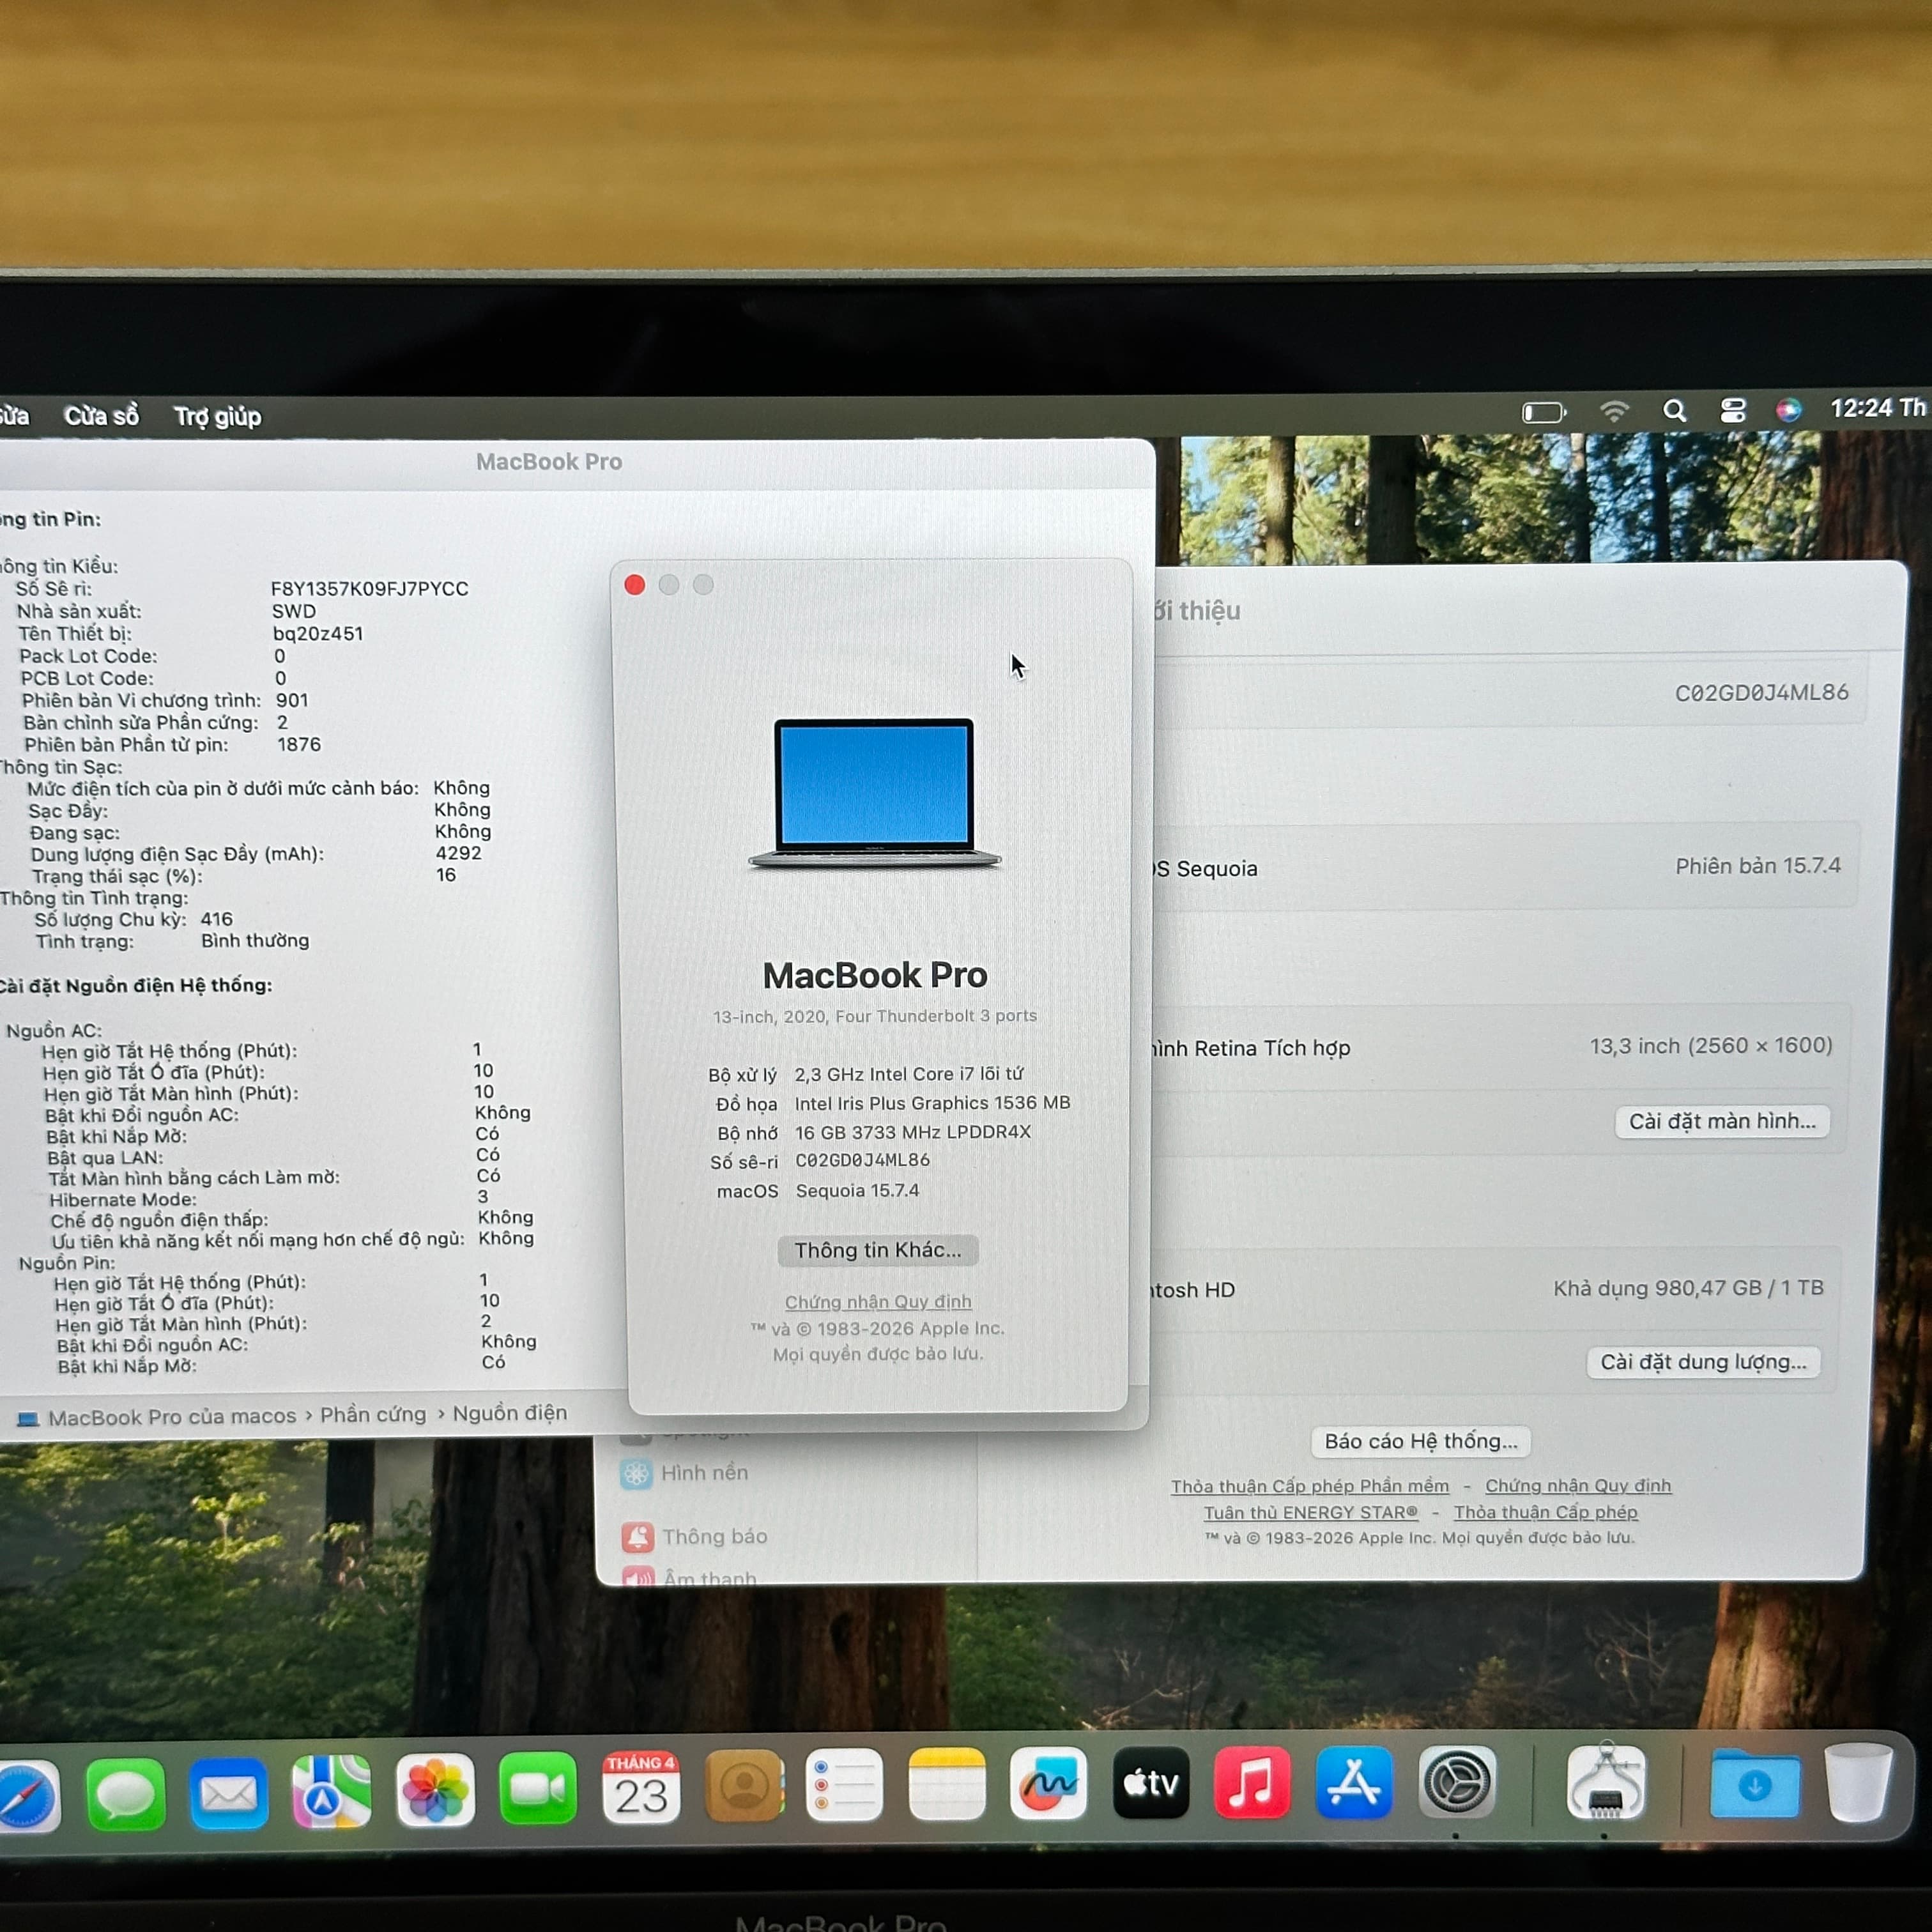This screenshot has width=1932, height=1932.
Task: Open Thỏa thuận Cấp phép link in Settings
Action: 1545,1512
